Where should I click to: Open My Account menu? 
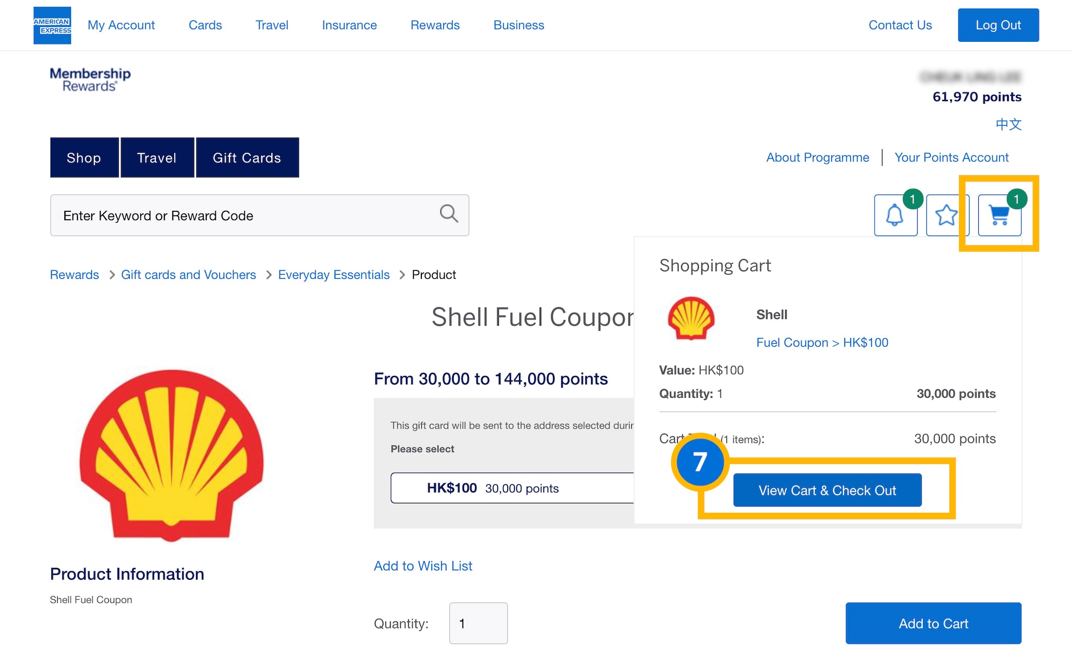121,25
